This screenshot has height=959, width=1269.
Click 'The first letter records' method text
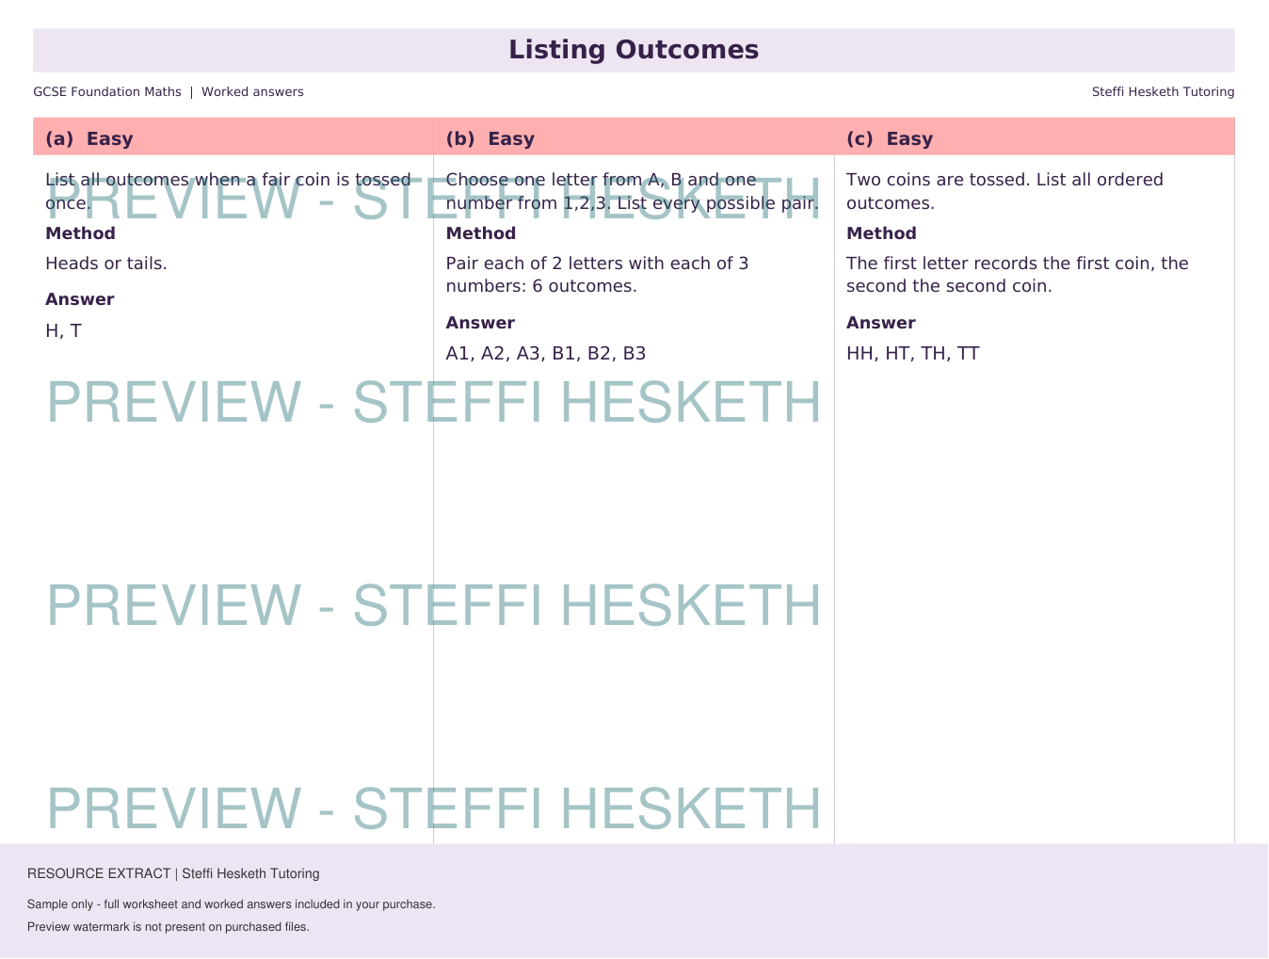pyautogui.click(x=1018, y=275)
